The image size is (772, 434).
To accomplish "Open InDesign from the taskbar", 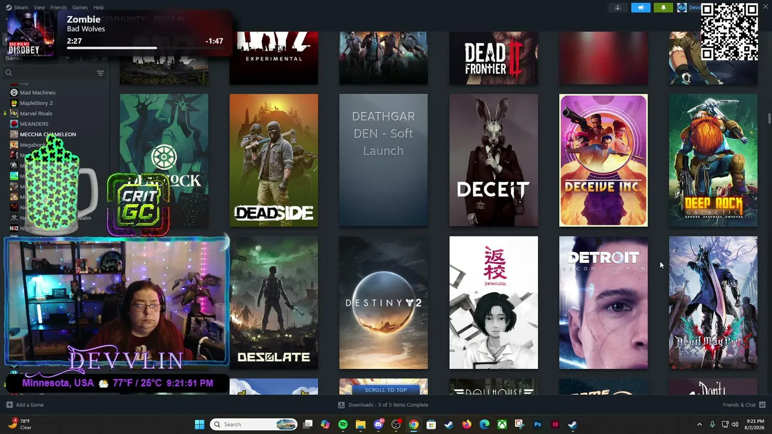I will (555, 424).
